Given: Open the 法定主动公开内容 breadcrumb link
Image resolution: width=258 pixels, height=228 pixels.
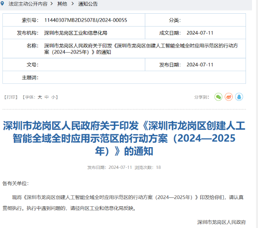Looking at the screenshot, I should (x=28, y=4).
